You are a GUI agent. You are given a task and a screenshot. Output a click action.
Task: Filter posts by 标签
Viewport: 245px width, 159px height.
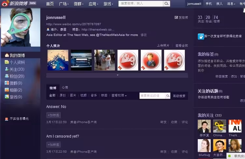tap(104, 95)
